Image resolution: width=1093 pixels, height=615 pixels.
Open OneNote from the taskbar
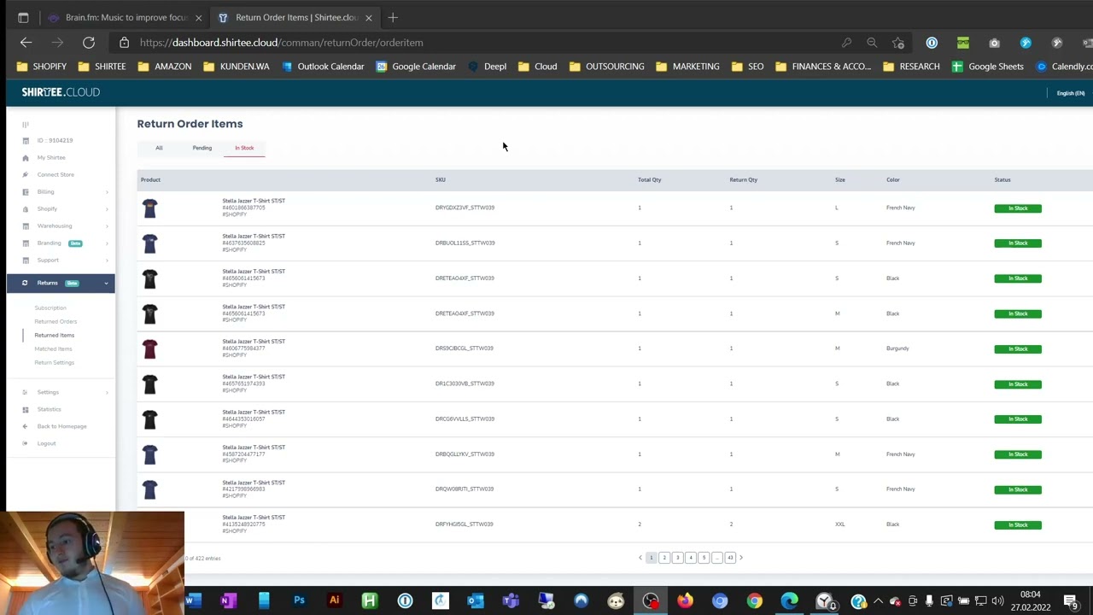click(x=228, y=600)
